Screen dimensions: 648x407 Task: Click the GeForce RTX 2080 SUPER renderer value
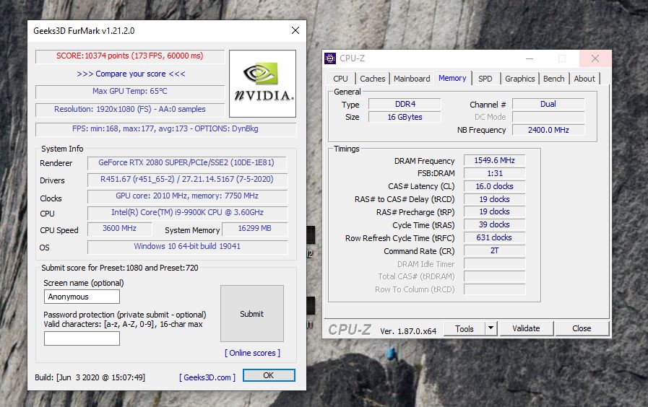point(187,162)
